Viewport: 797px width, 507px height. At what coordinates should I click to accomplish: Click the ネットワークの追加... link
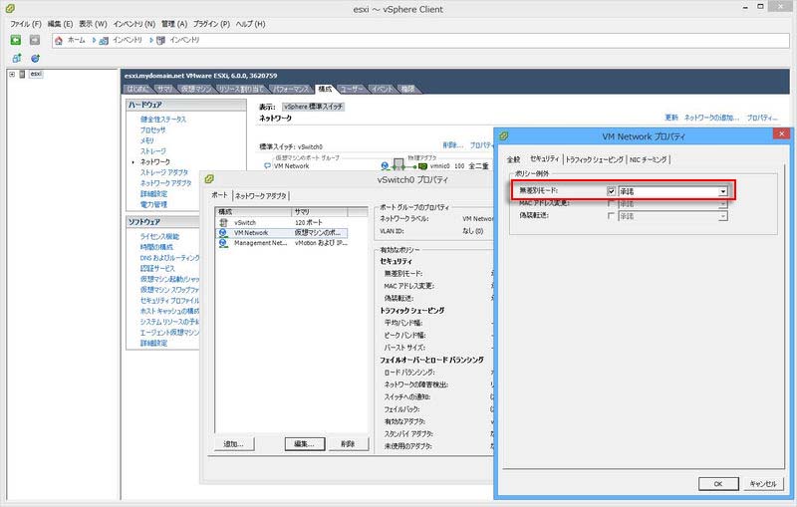pos(711,118)
